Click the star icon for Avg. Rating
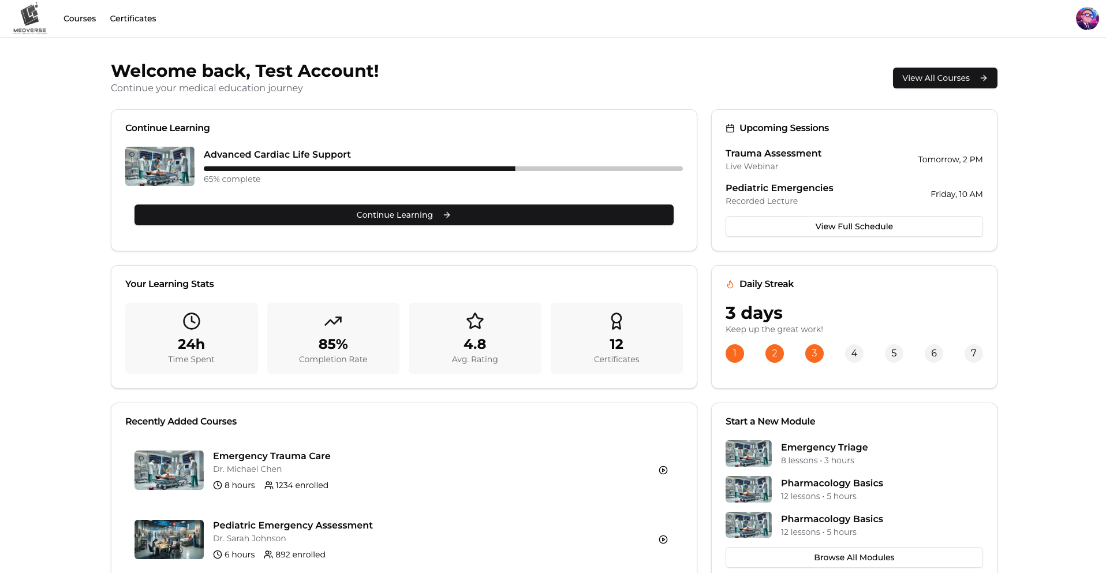 pos(474,321)
